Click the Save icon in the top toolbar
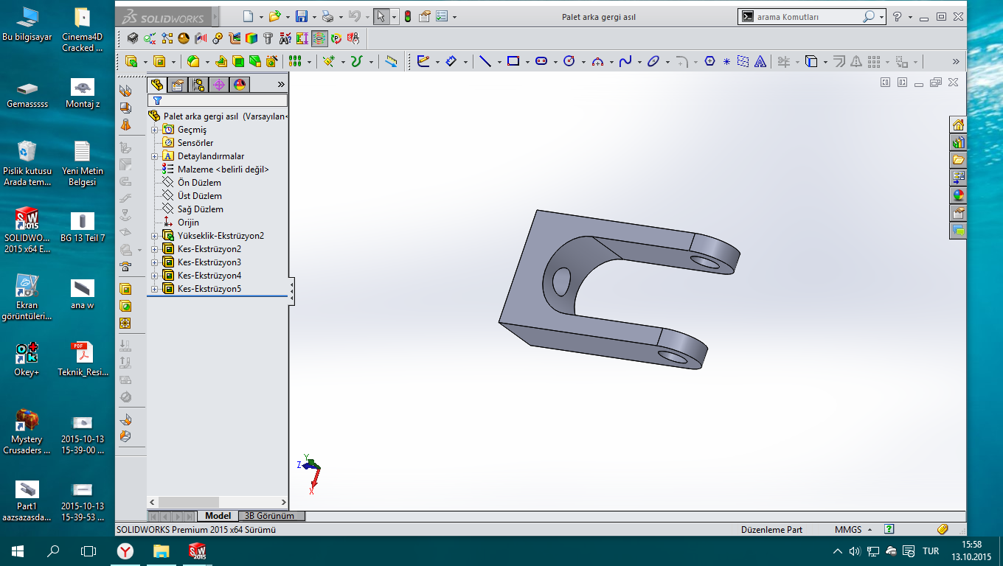Viewport: 1003px width, 566px height. click(301, 16)
